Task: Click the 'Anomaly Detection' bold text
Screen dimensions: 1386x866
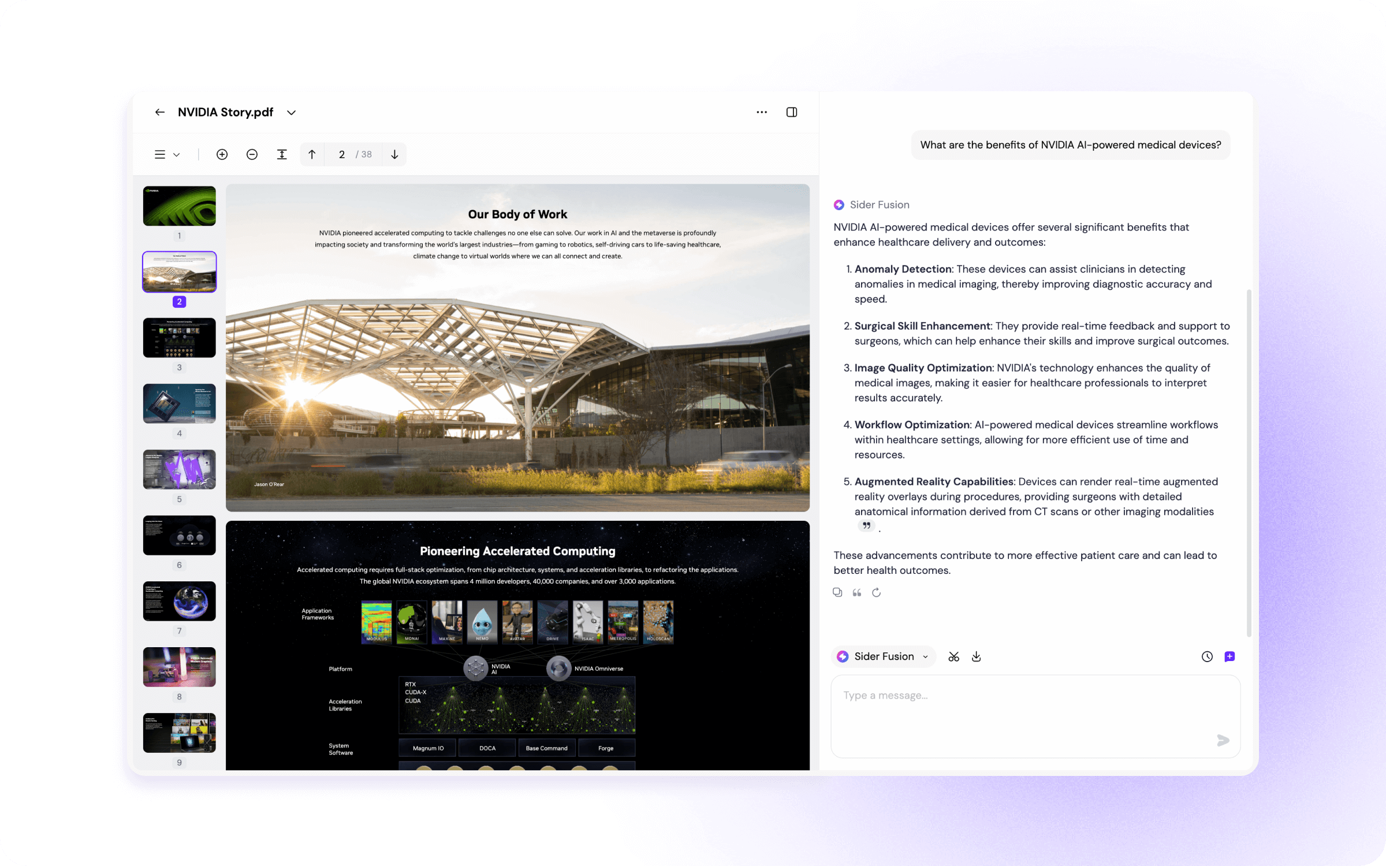Action: [x=903, y=269]
